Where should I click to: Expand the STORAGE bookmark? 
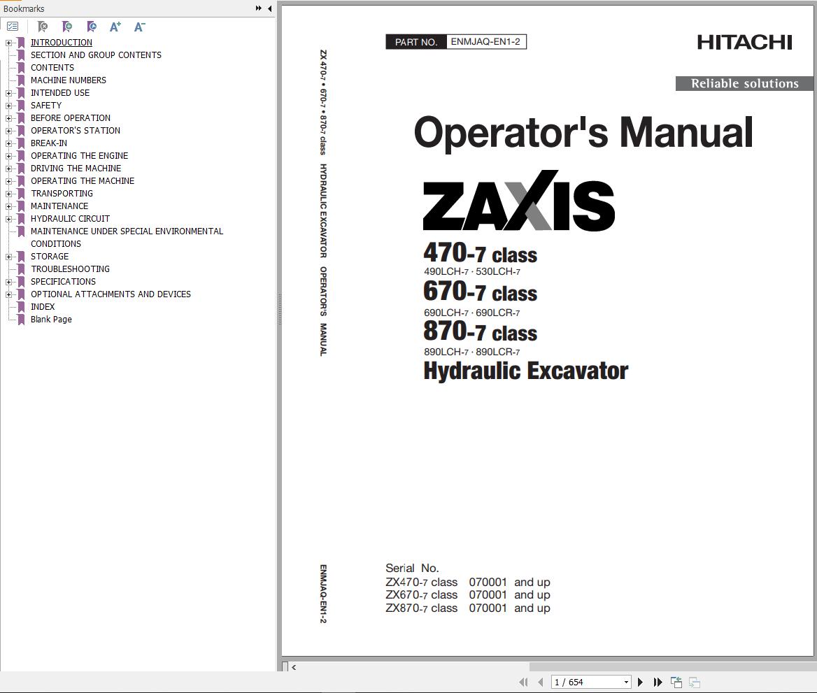click(x=8, y=257)
